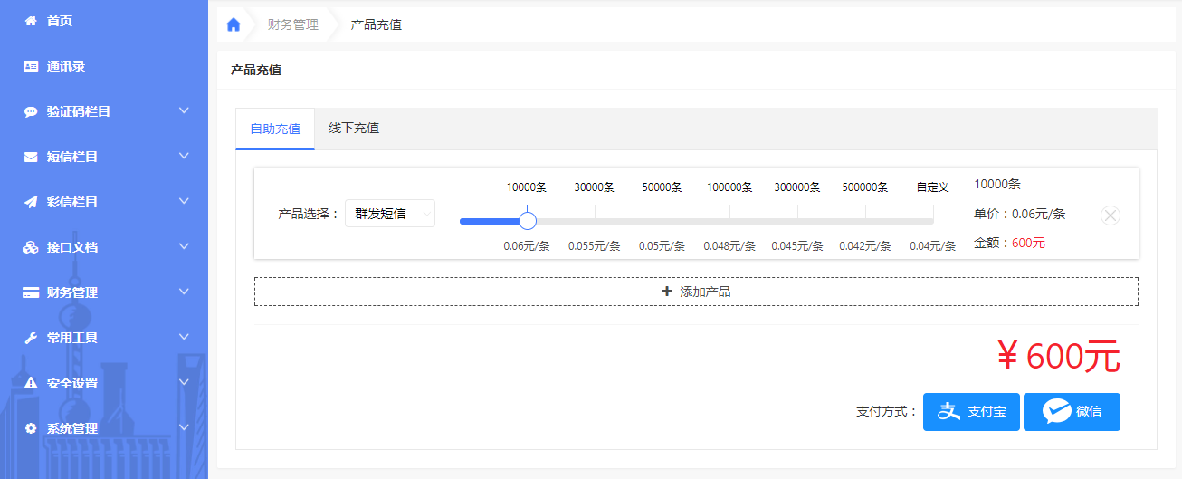Click 财务管理 in the breadcrumb
1182x479 pixels.
293,25
